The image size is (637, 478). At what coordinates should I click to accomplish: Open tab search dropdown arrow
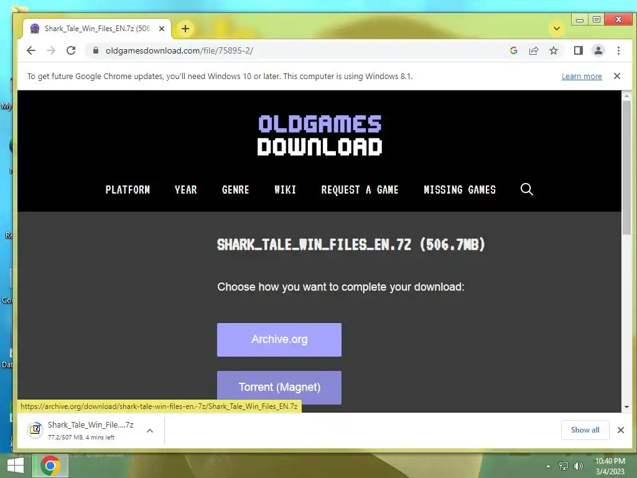coord(557,29)
